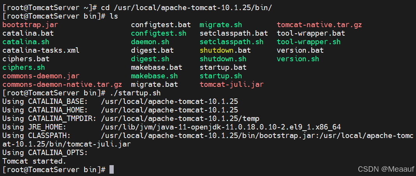Screen dimensions: 416x176
Task: Click the bootstrap.jar file name
Action: pyautogui.click(x=30, y=25)
